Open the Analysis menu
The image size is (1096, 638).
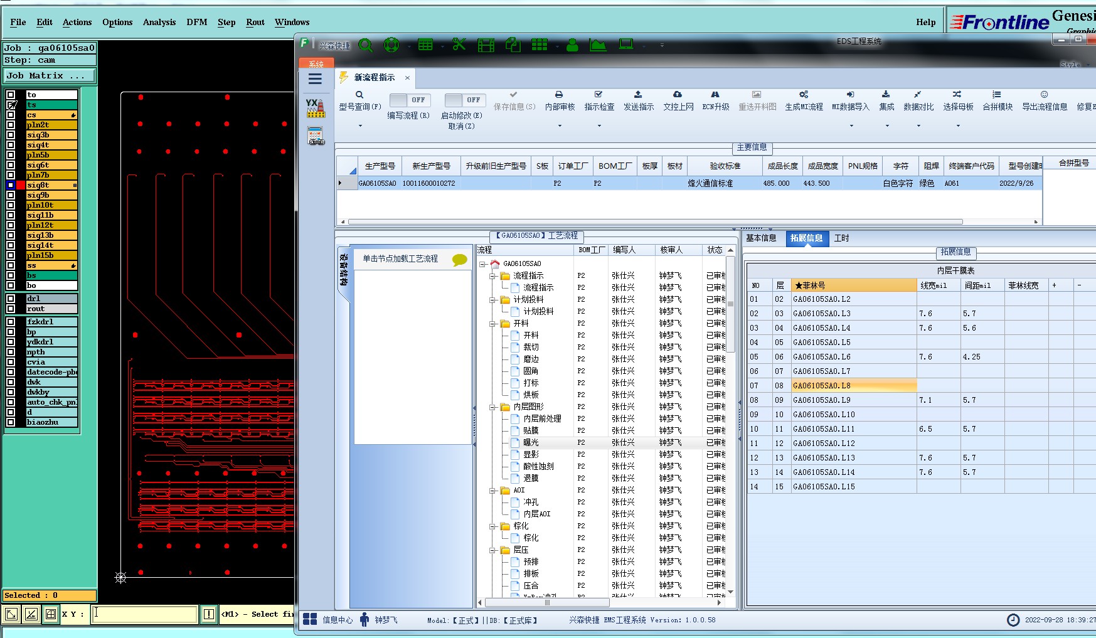tap(159, 22)
